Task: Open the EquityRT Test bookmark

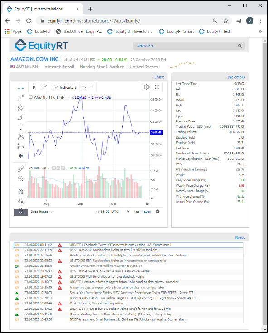Action: tap(214, 31)
